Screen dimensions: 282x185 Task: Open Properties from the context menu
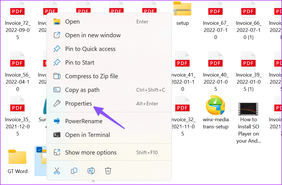tap(79, 103)
